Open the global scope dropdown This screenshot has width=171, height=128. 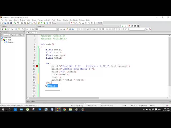[19, 26]
